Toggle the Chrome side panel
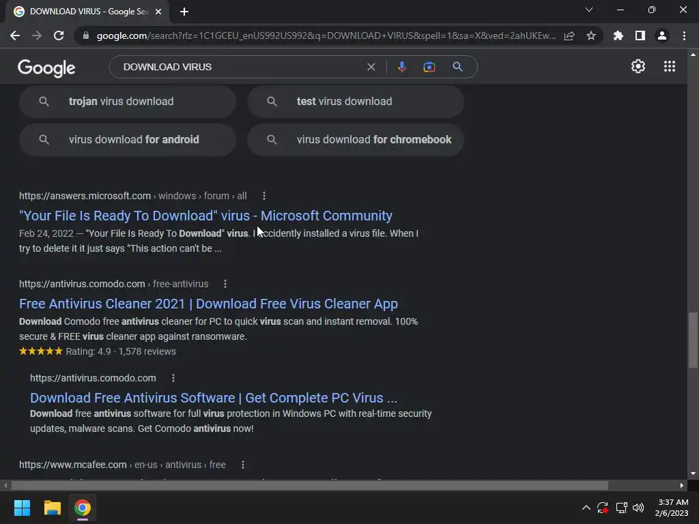The height and width of the screenshot is (524, 699). (640, 35)
